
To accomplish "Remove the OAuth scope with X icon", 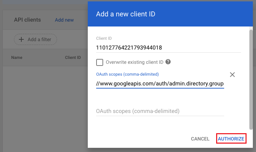I will point(232,75).
